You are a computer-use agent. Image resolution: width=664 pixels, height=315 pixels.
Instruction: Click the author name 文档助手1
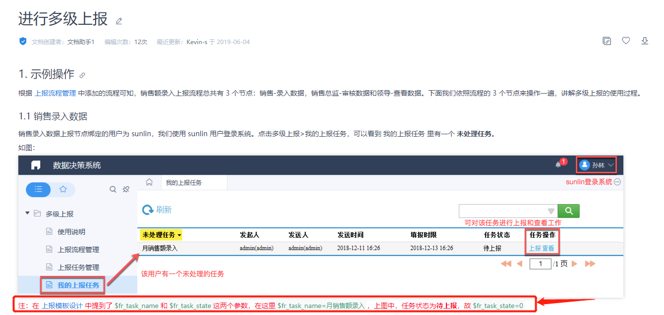tap(81, 42)
